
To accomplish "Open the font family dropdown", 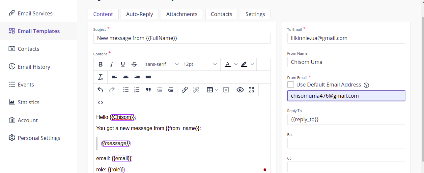I will tap(162, 64).
